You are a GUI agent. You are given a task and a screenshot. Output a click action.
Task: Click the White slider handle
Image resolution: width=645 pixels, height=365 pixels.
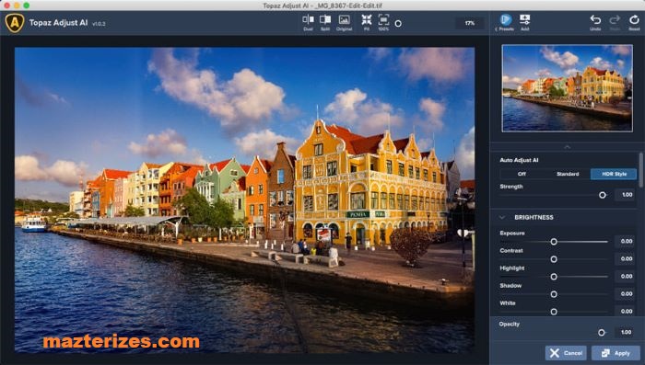pos(554,312)
